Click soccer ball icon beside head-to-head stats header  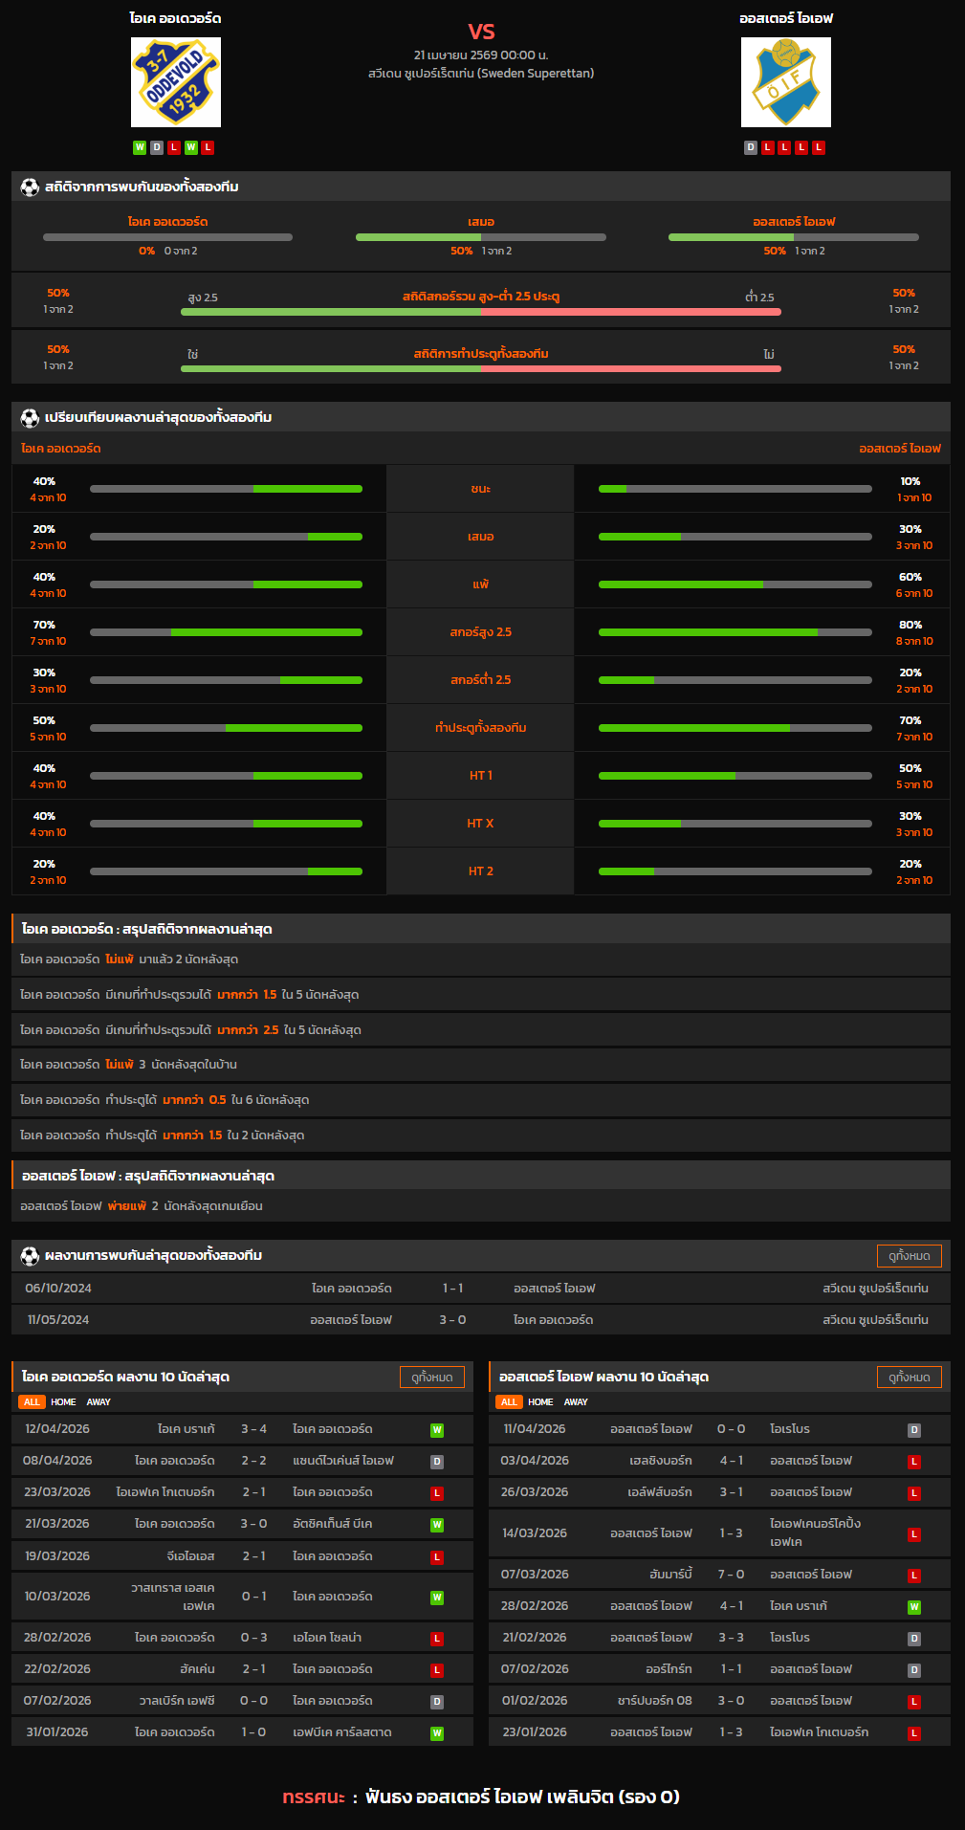point(30,187)
